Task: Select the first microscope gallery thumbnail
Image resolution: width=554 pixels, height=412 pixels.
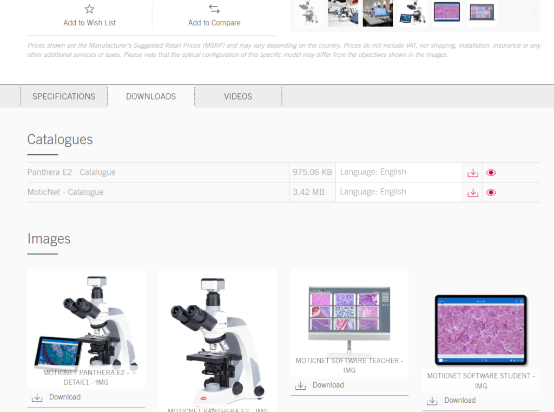Action: point(308,13)
